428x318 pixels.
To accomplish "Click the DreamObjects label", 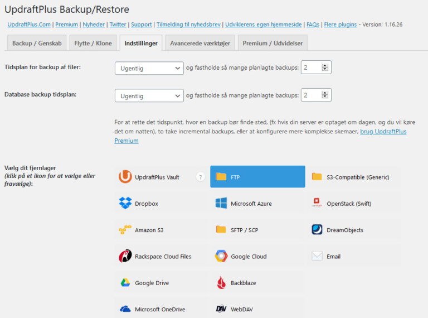I will pos(345,230).
